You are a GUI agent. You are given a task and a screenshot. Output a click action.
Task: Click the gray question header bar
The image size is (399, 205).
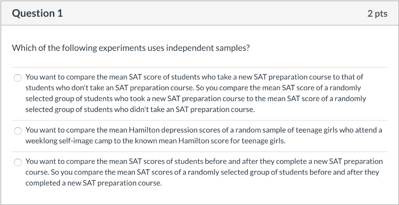[x=199, y=13]
